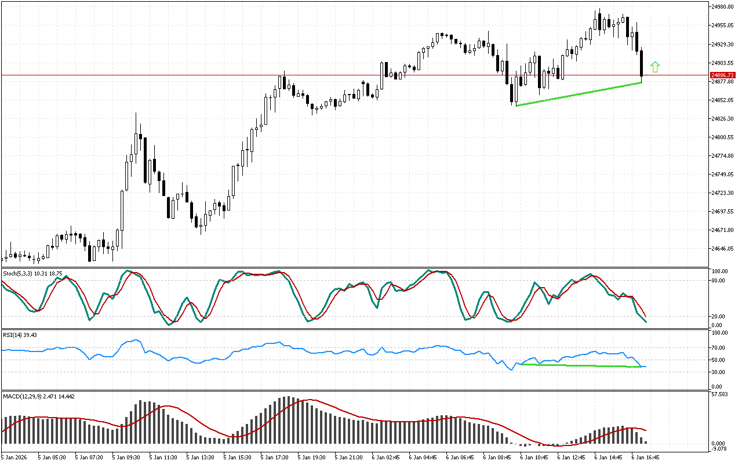Click the 24800.55 price axis label

722,137
